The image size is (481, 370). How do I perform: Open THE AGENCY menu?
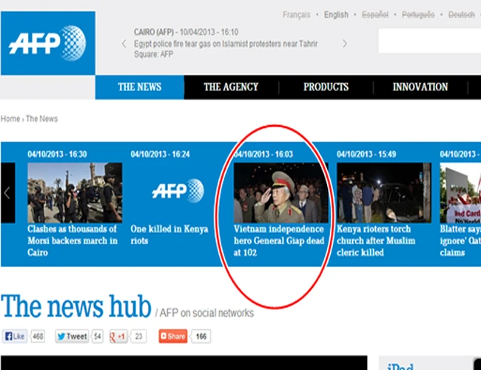231,87
